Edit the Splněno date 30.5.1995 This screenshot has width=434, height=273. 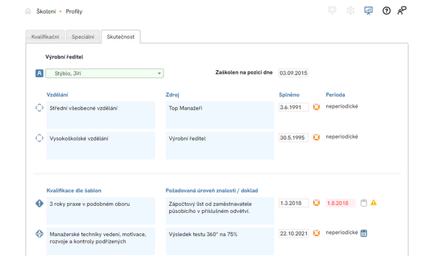click(x=294, y=138)
